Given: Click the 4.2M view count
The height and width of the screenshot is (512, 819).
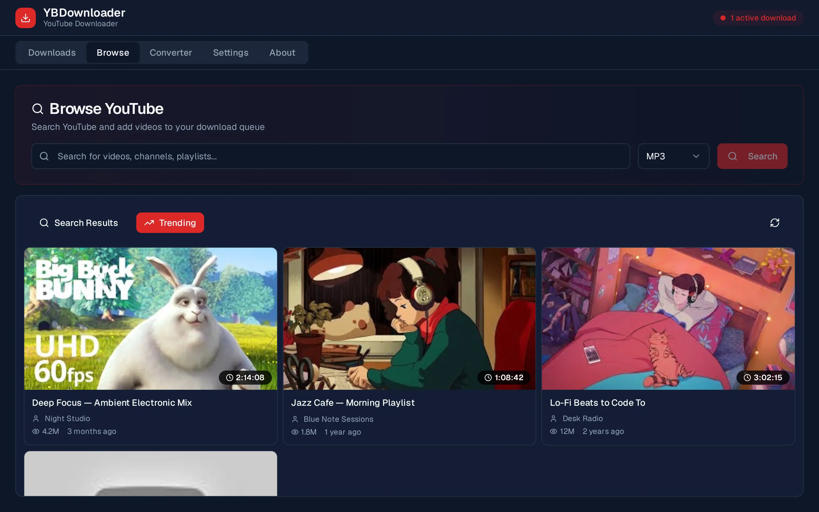Looking at the screenshot, I should click(x=51, y=431).
